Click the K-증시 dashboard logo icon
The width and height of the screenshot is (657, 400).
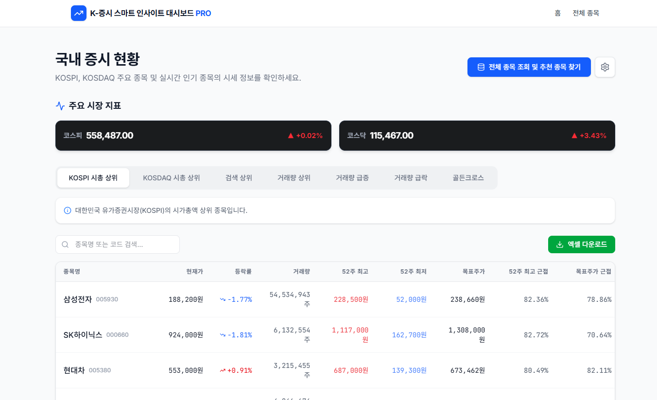point(79,13)
